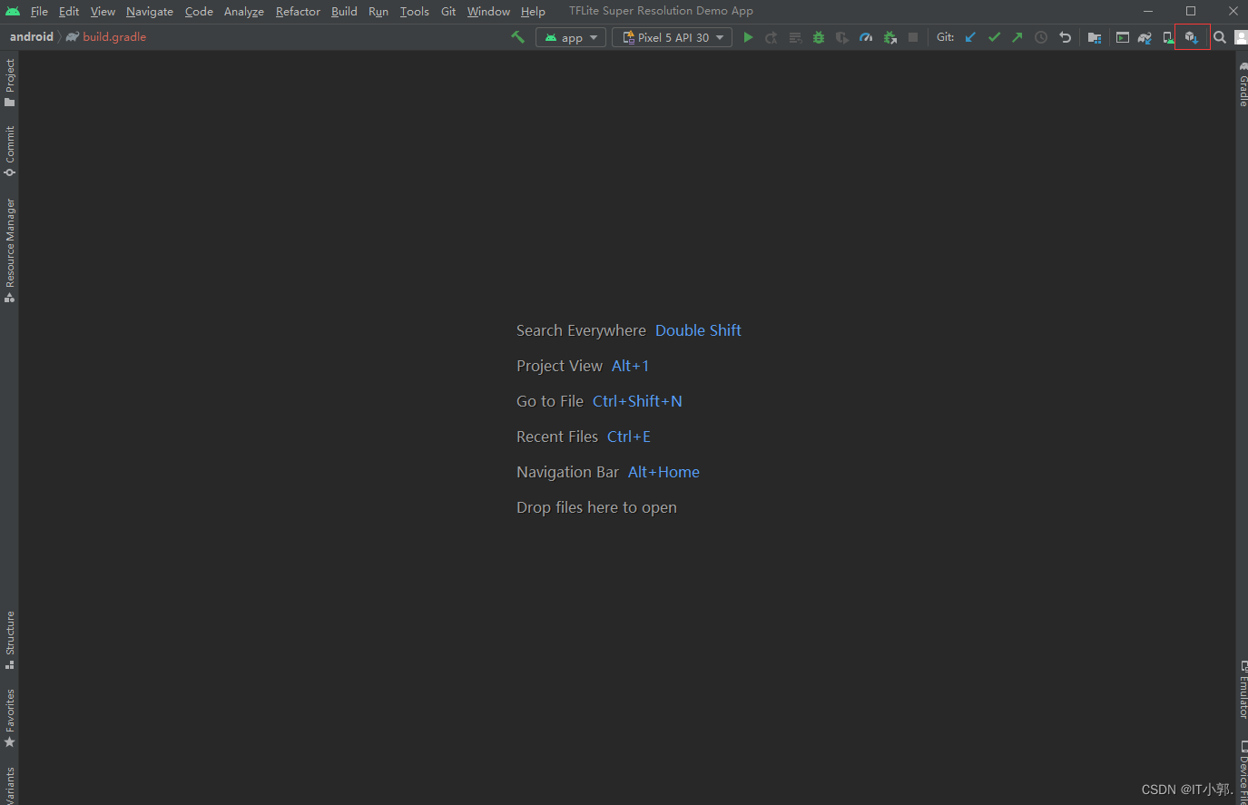
Task: Click the Git Commit green checkmark
Action: pyautogui.click(x=994, y=37)
